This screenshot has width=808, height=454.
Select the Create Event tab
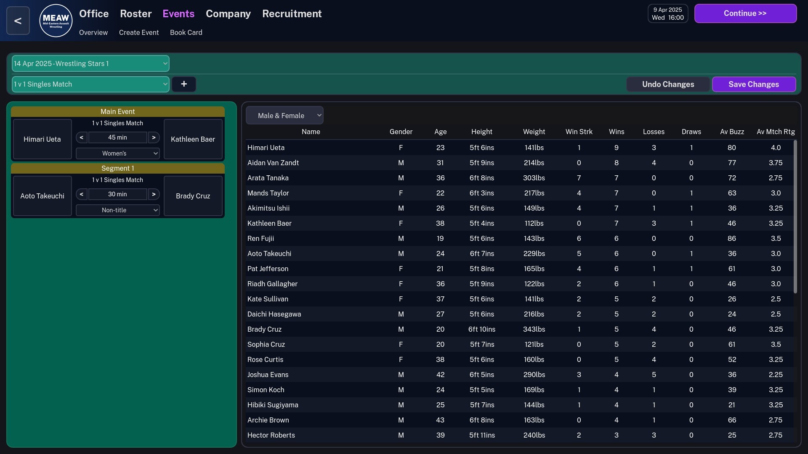tap(139, 32)
